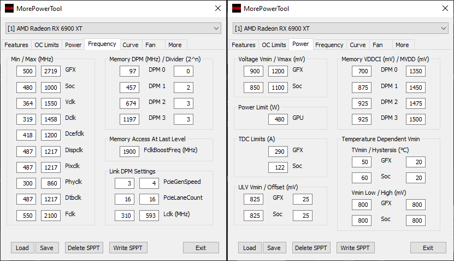The height and width of the screenshot is (261, 454).
Task: Click Load button in right window
Action: point(250,248)
